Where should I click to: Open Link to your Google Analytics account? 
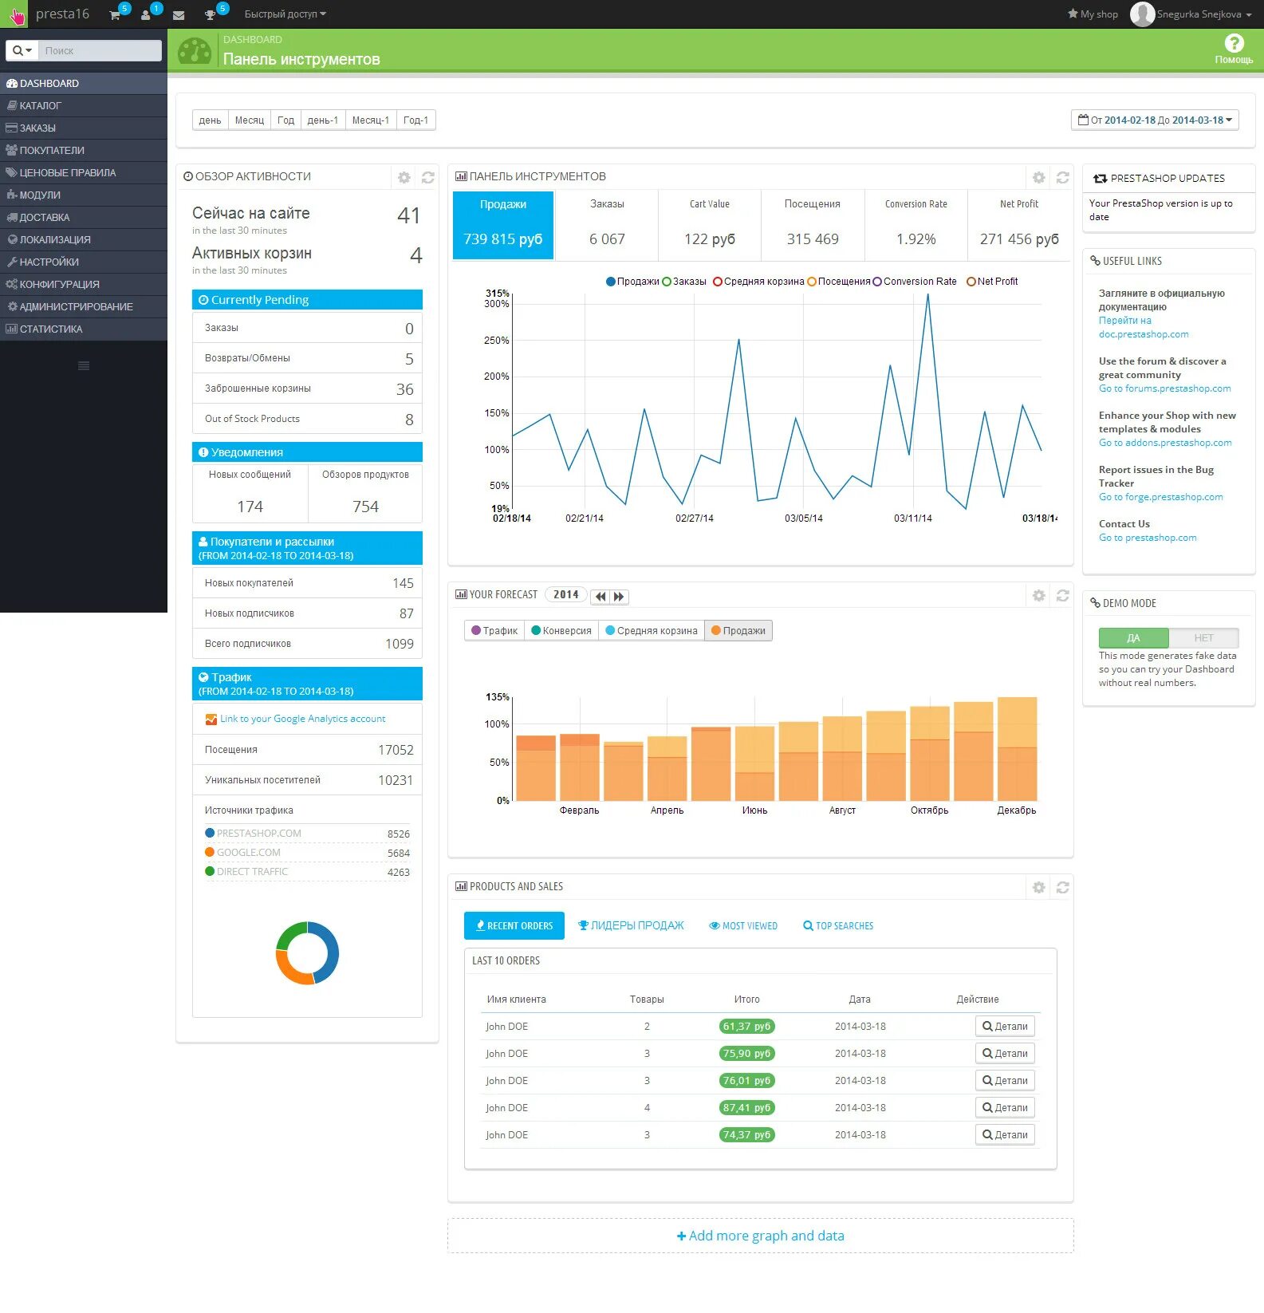tap(302, 719)
